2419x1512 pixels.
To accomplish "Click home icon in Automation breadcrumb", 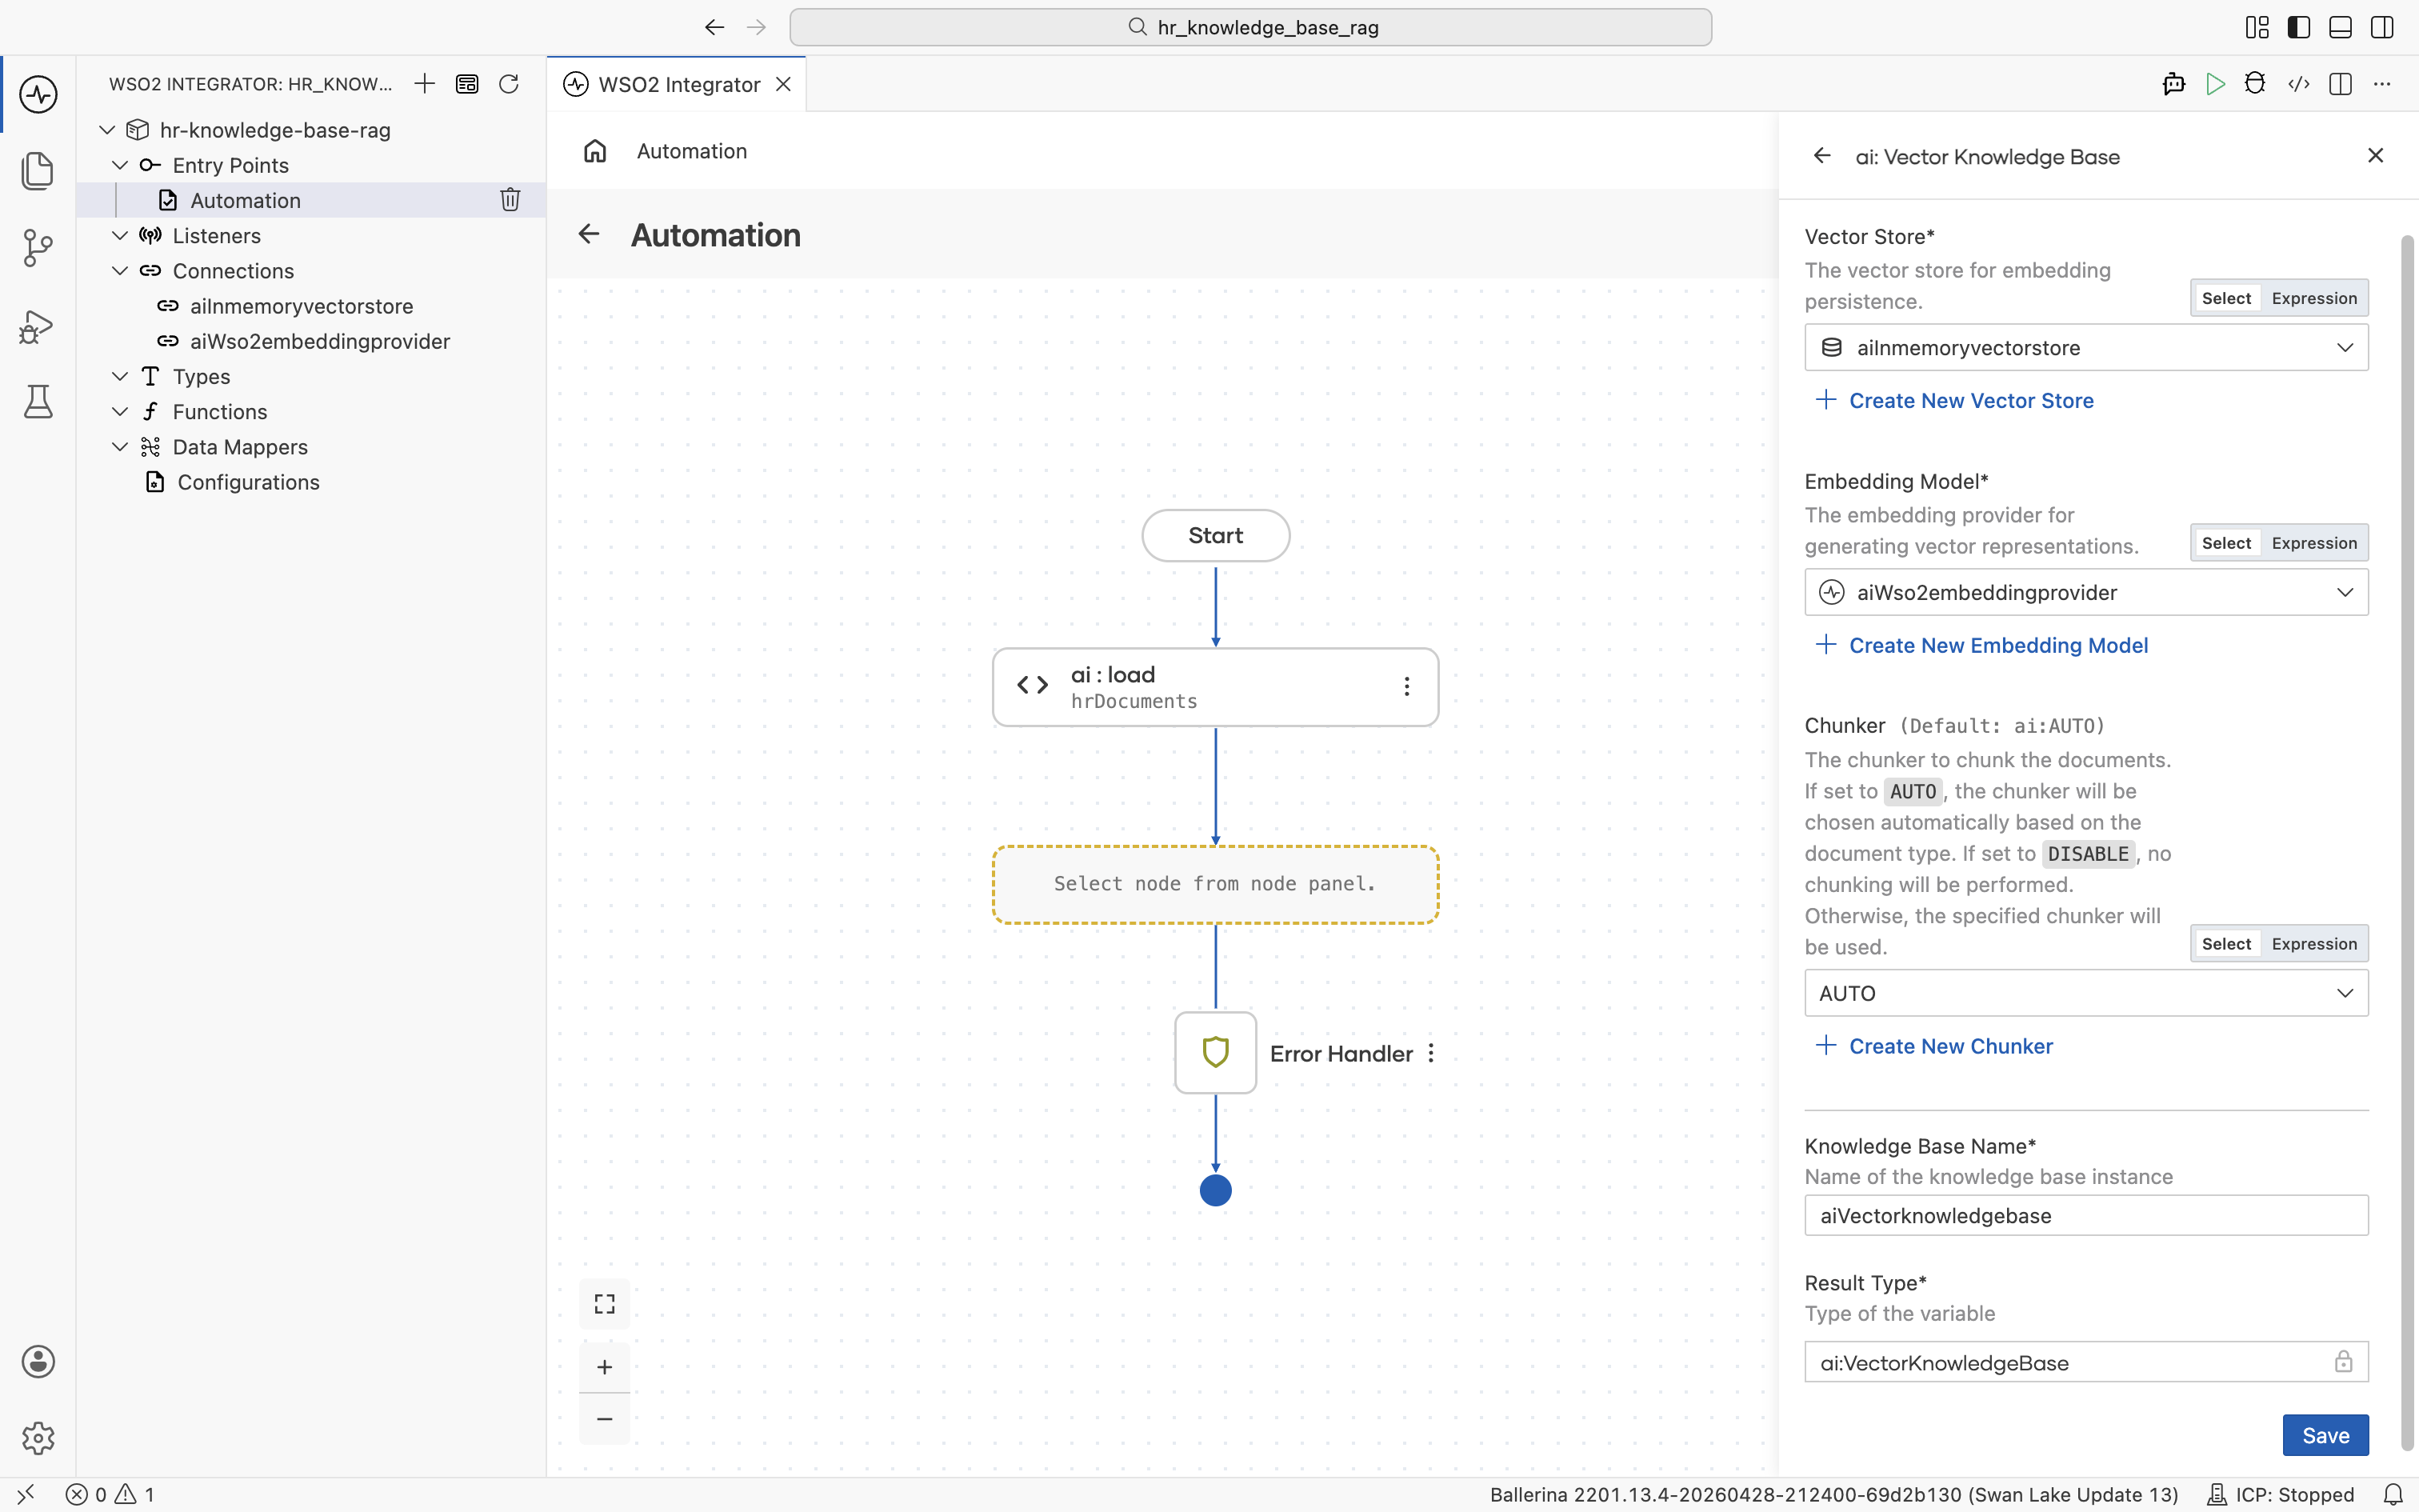I will click(x=595, y=151).
